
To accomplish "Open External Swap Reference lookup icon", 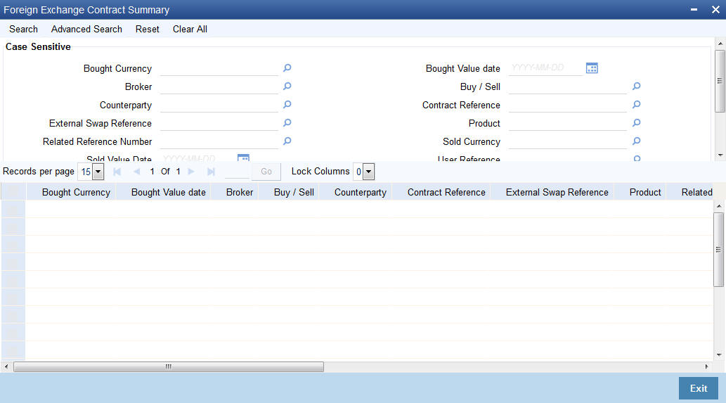I will click(x=287, y=123).
